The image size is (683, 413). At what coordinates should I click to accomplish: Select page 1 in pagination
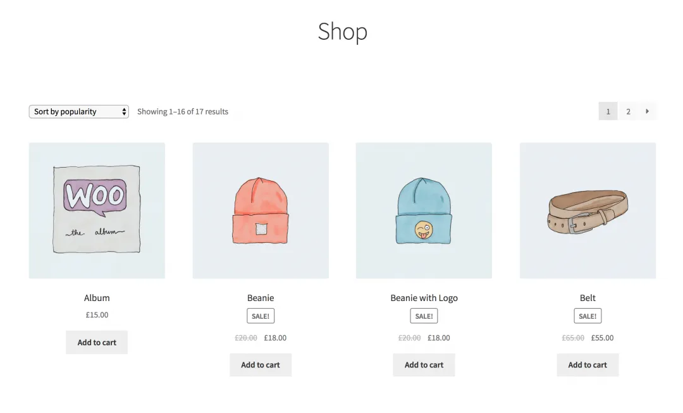pos(608,111)
